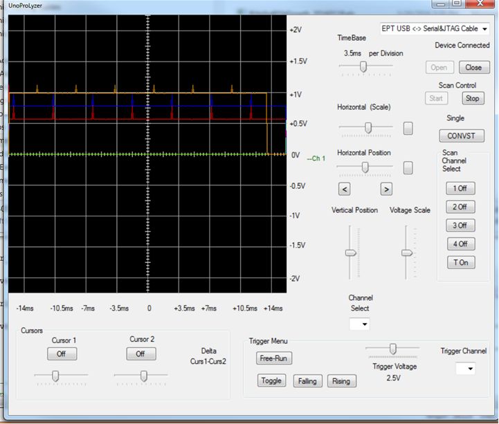Click the '3.5ms' timebase value
499x424 pixels.
point(352,53)
